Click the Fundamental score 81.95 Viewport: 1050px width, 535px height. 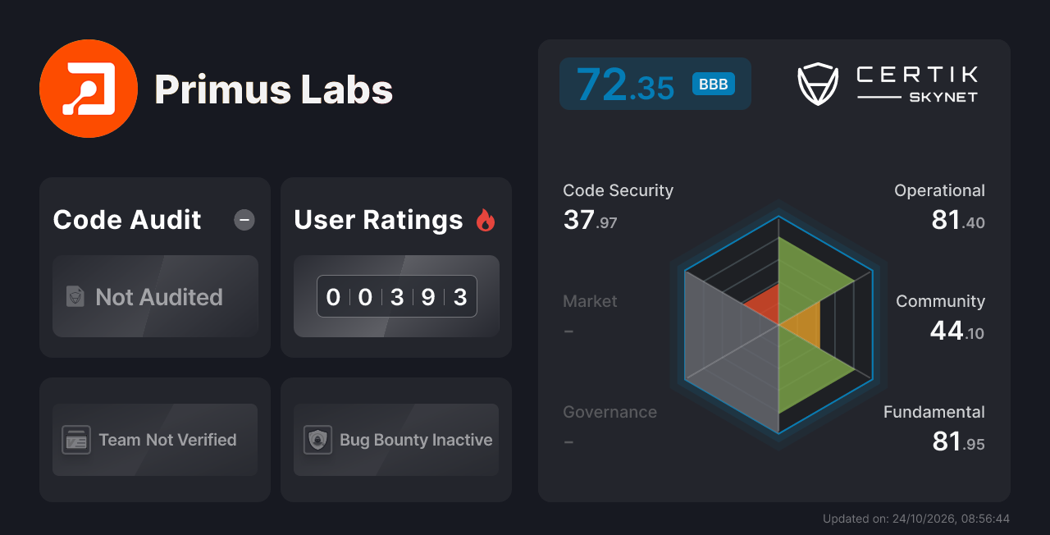[958, 441]
